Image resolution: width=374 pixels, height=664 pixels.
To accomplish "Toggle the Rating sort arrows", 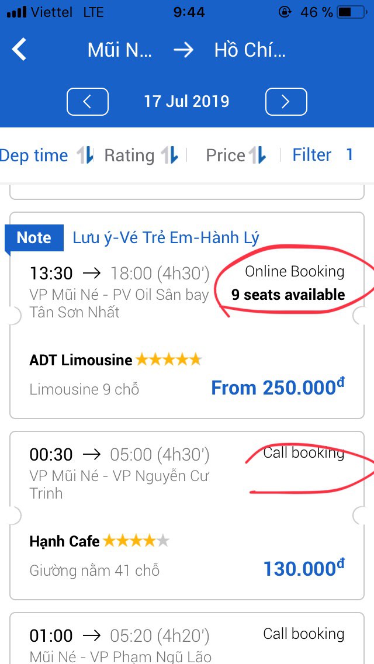I will tap(169, 155).
